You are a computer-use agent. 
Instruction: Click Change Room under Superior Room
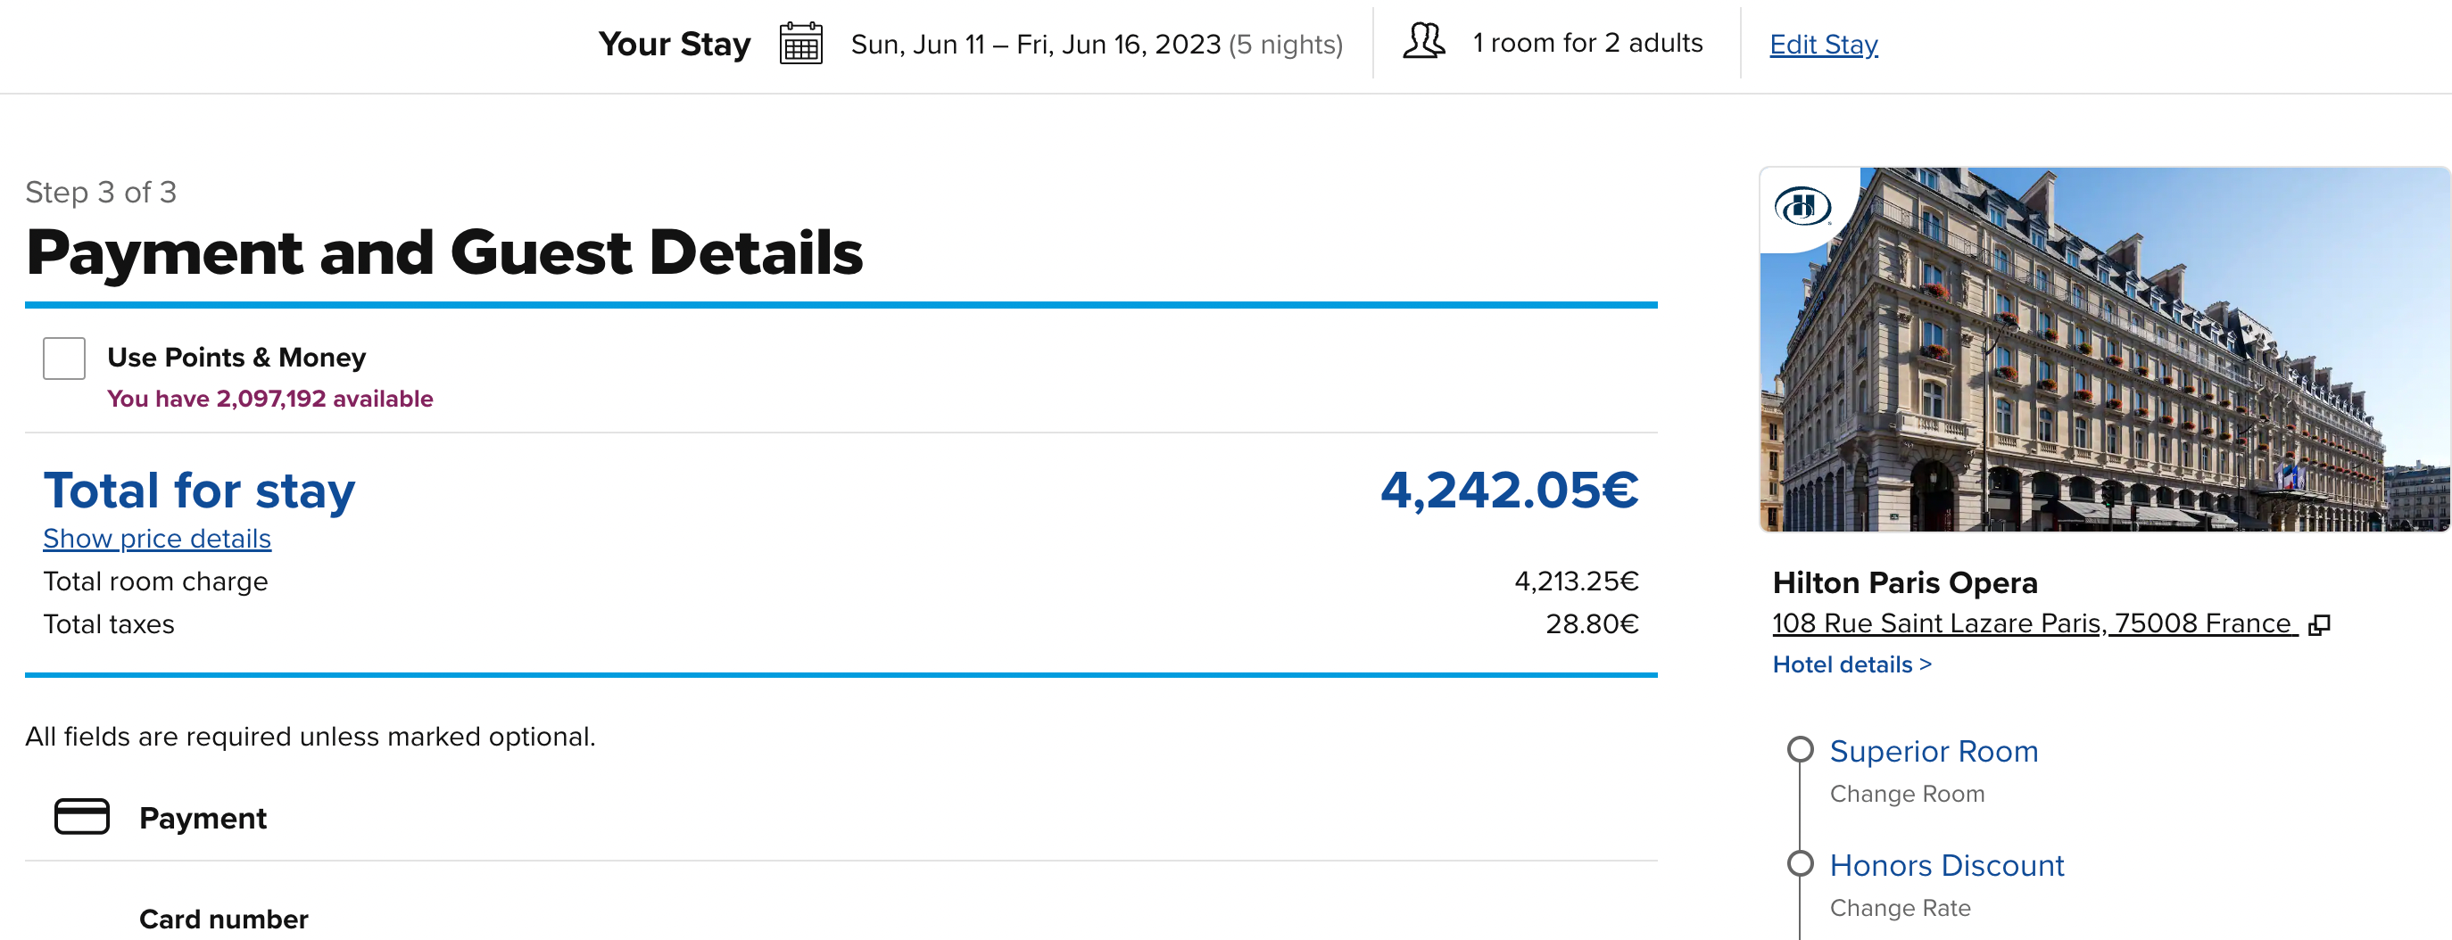(1907, 794)
